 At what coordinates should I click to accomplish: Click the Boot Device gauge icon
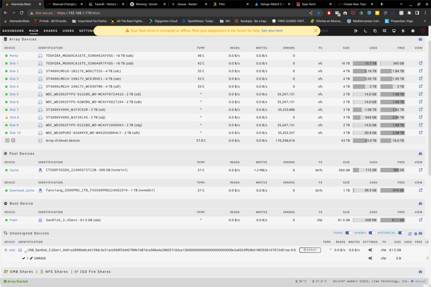pos(420,204)
